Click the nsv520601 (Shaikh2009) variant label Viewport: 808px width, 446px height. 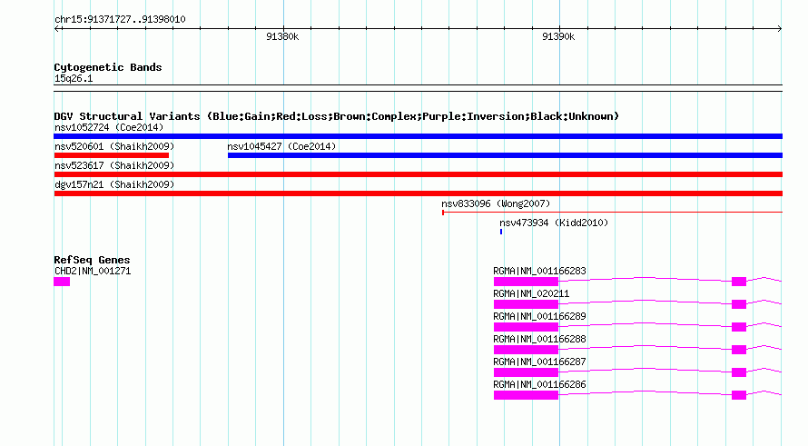(114, 146)
